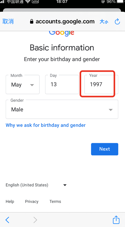Screen dimensions: 125x227
Task: Open the Month dropdown showing May
Action: [x=23, y=84]
